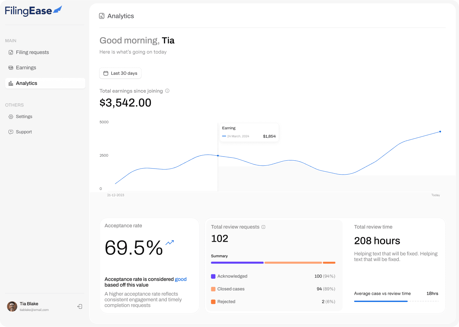Screen dimensions: 459x327
Task: Click the tiablake@email.com address
Action: (x=34, y=310)
